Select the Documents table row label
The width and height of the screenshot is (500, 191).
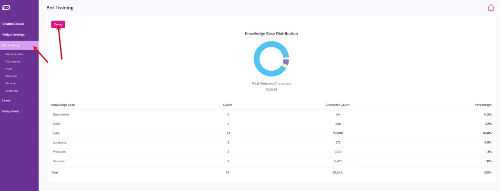click(x=61, y=115)
